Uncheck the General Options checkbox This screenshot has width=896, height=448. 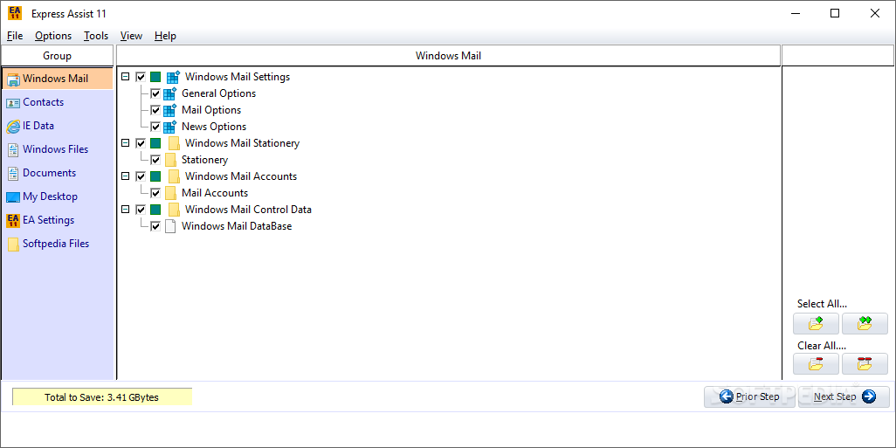point(155,93)
